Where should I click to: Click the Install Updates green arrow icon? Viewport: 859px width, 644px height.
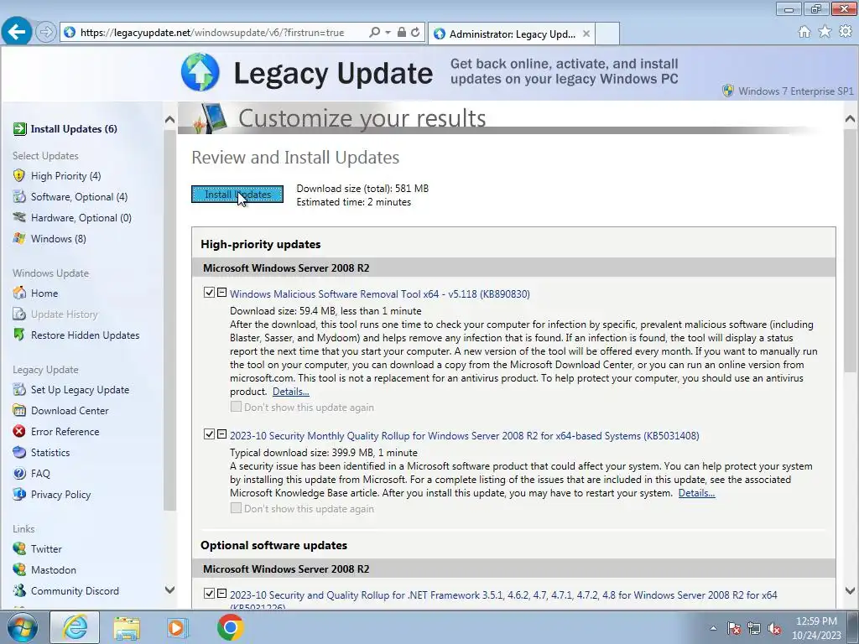pyautogui.click(x=19, y=128)
